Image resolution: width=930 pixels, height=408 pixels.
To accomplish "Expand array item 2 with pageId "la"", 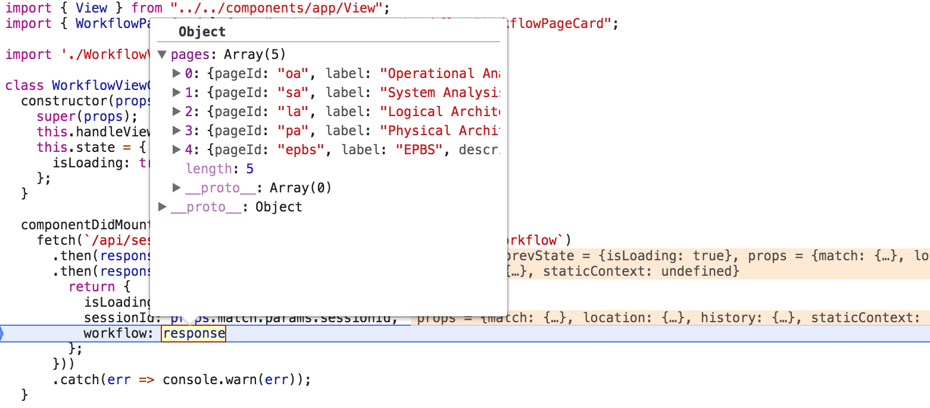I will 176,112.
